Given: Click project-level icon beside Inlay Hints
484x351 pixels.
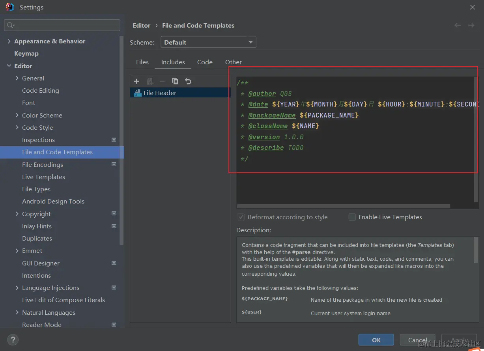Looking at the screenshot, I should (x=114, y=226).
